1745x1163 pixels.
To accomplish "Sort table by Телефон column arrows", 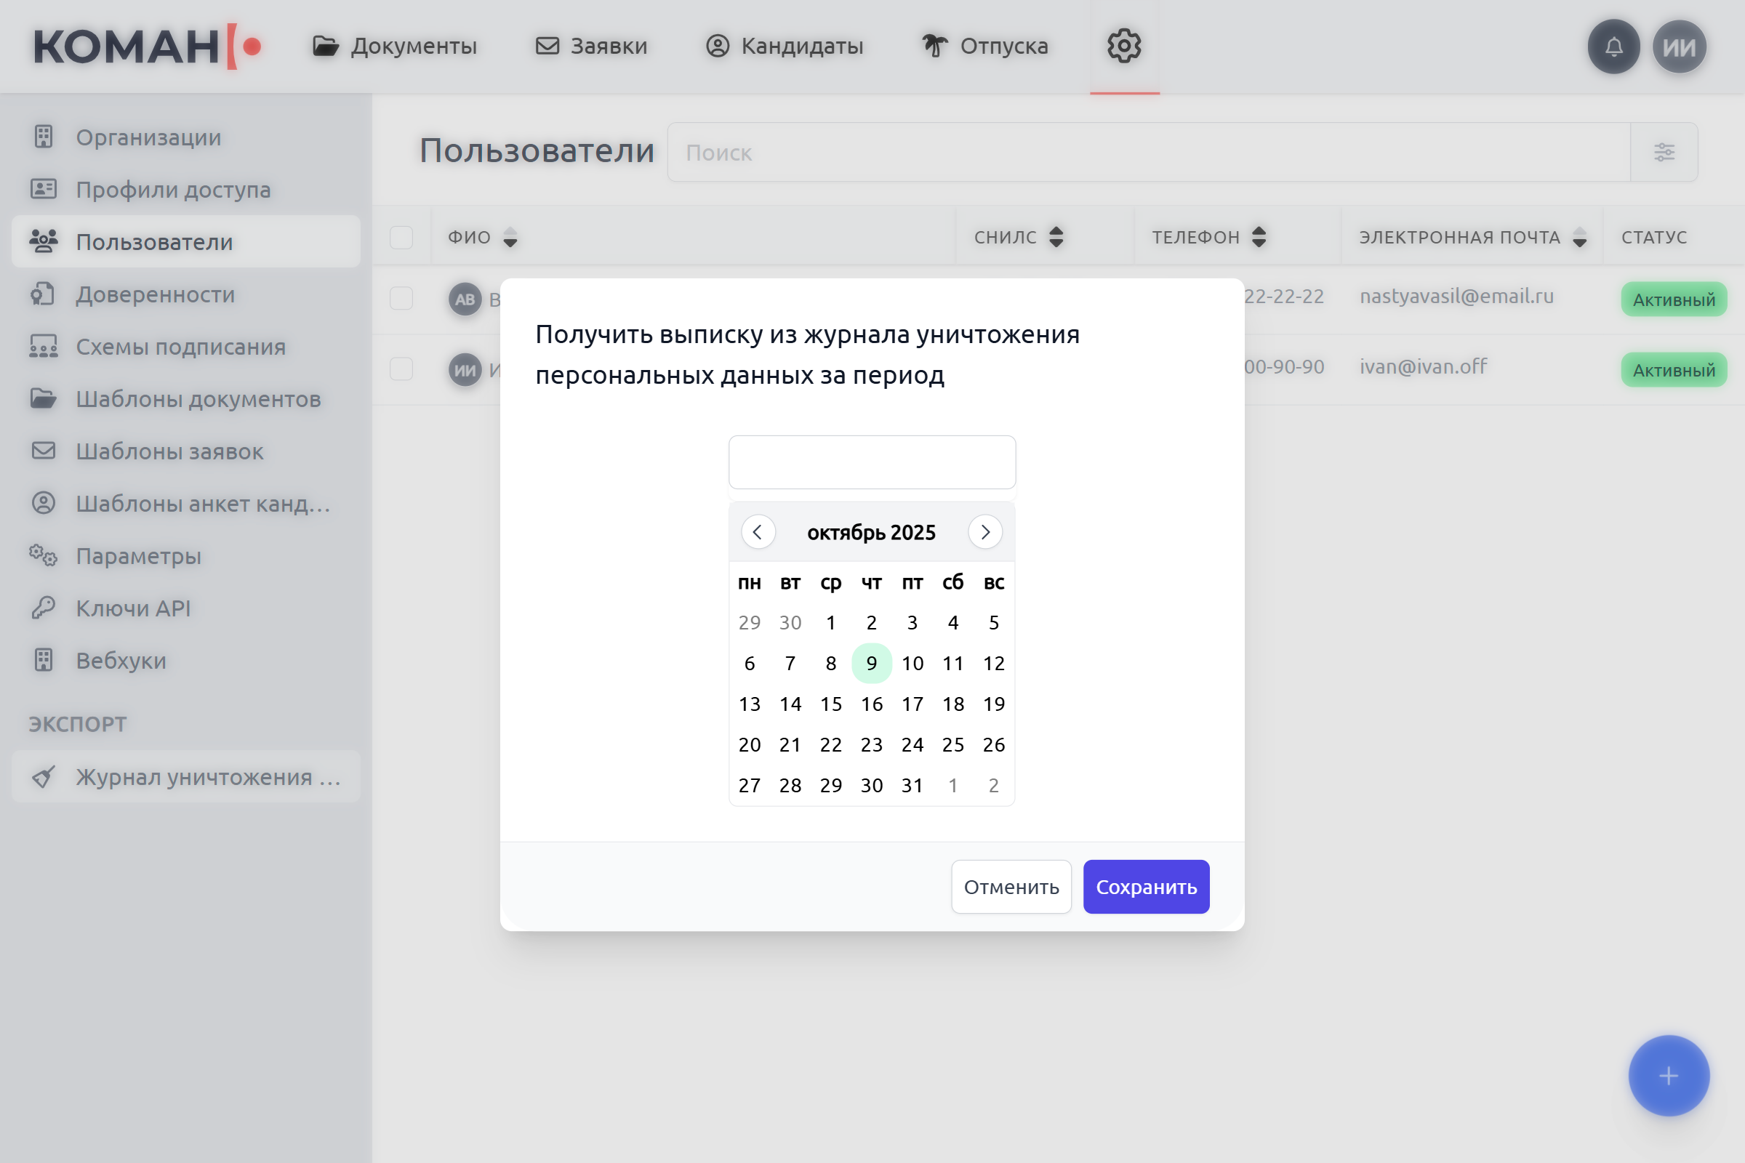I will 1259,238.
